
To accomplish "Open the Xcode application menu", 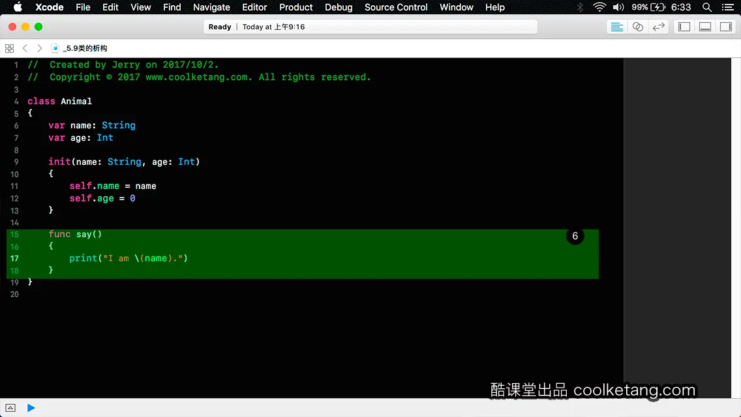I will [x=49, y=7].
